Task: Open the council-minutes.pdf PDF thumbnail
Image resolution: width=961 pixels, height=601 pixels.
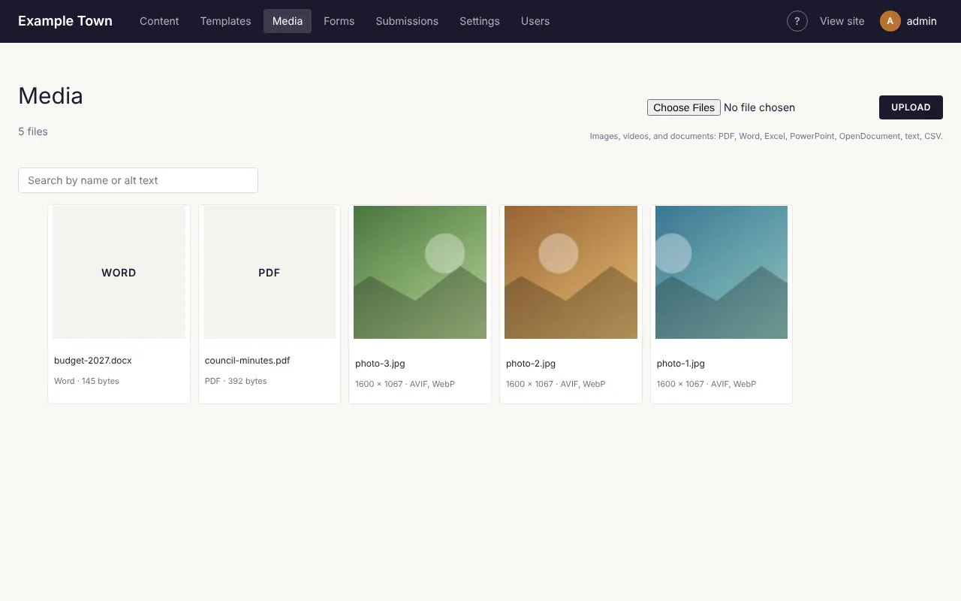Action: click(270, 272)
